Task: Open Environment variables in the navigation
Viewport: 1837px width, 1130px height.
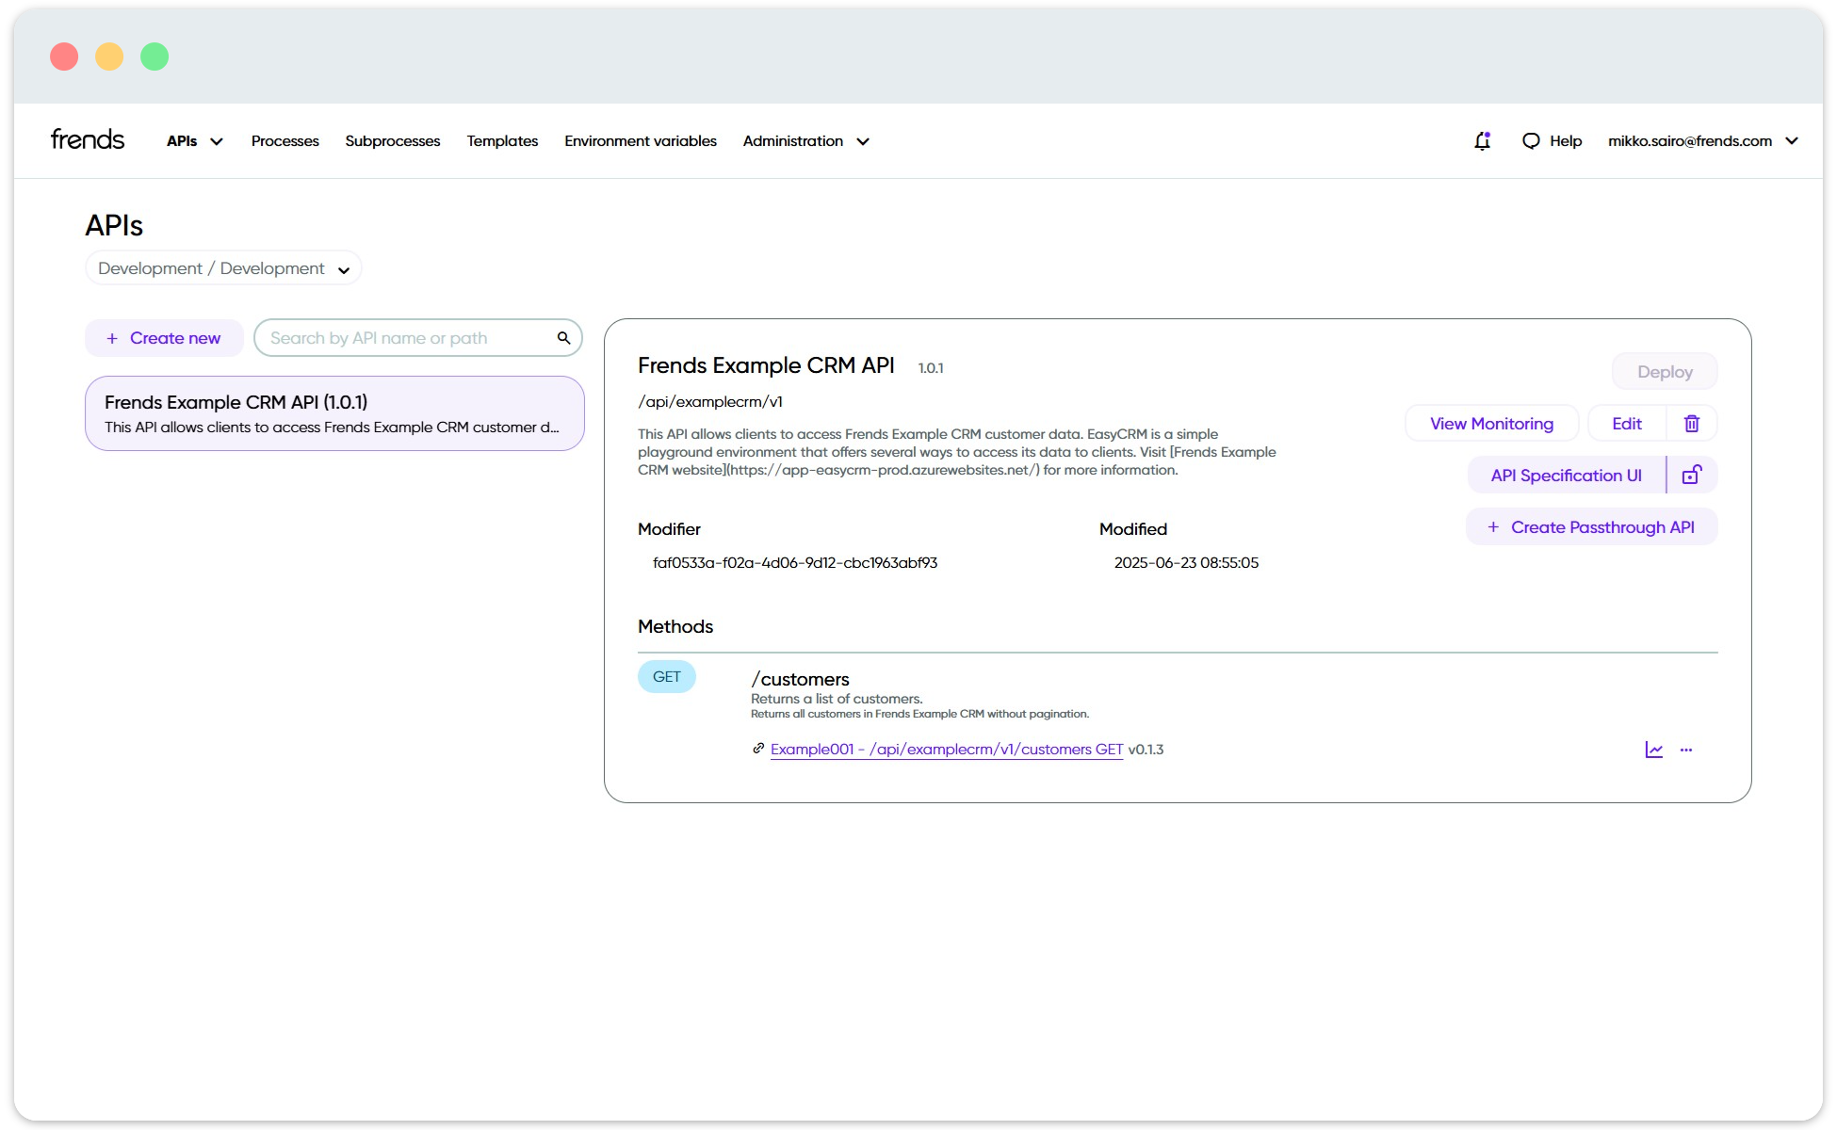Action: pyautogui.click(x=640, y=141)
